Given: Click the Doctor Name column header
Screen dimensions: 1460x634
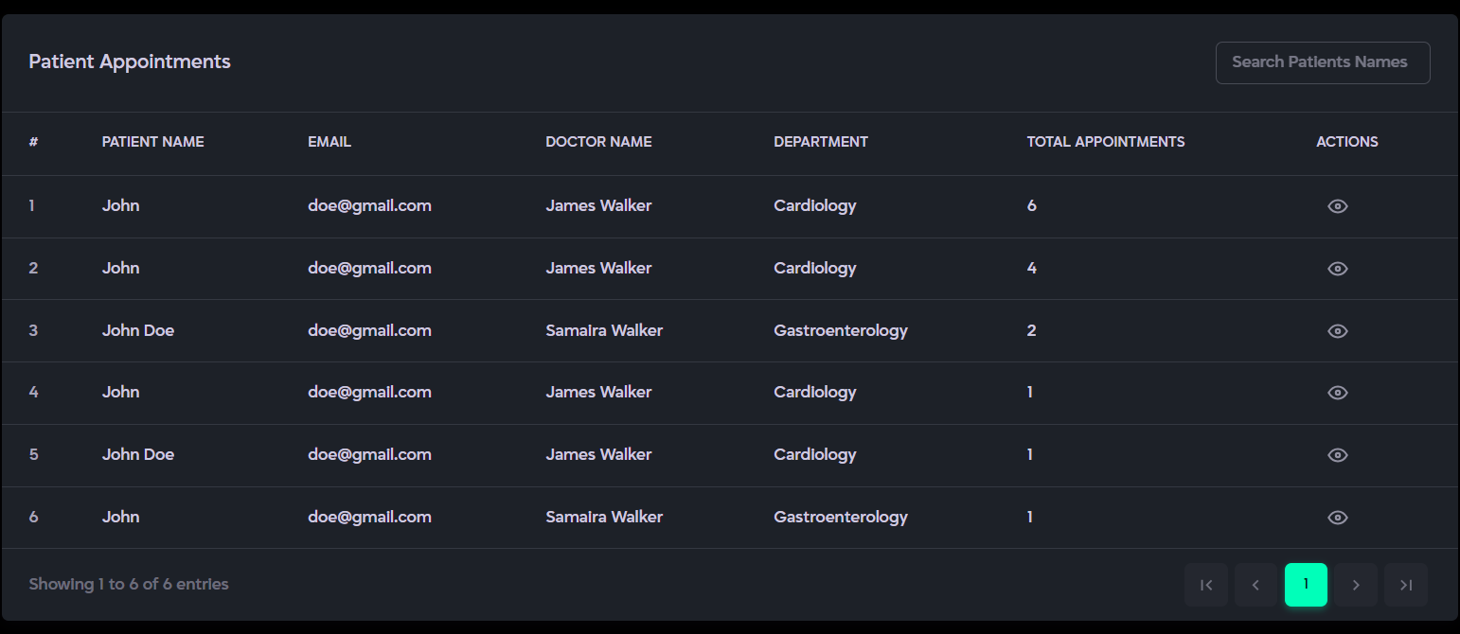Looking at the screenshot, I should coord(598,142).
